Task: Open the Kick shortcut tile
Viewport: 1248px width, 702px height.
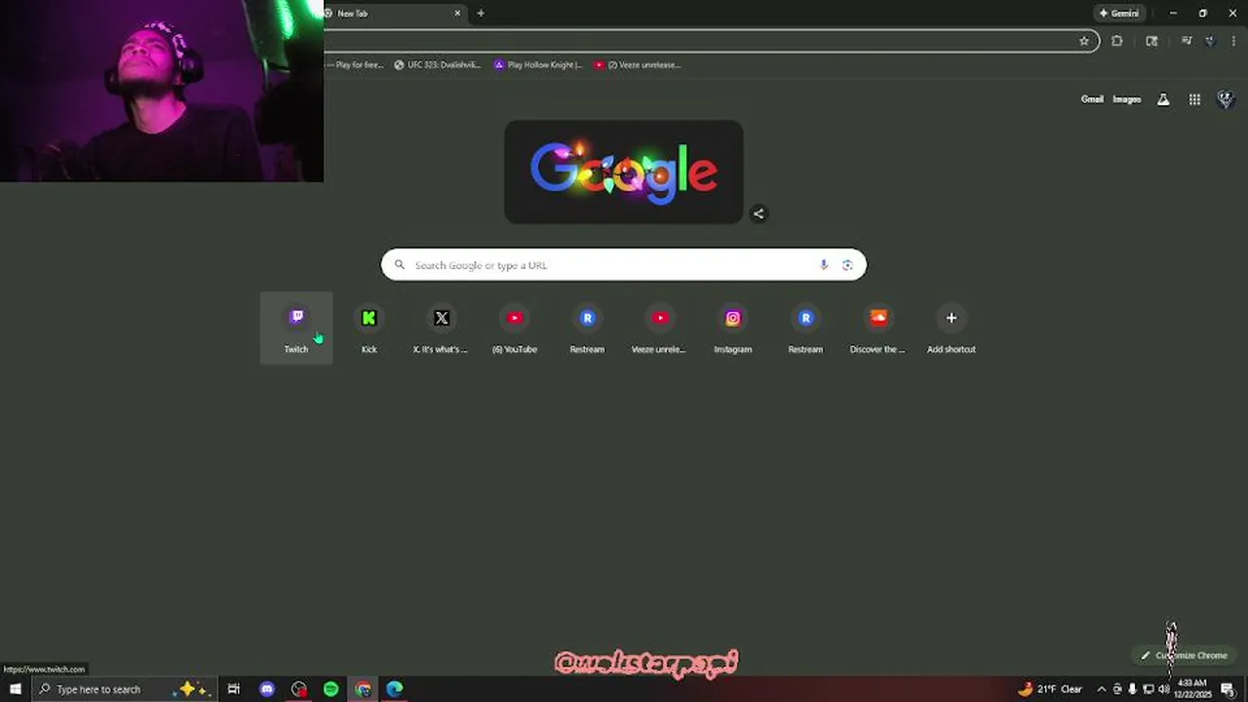Action: click(x=369, y=329)
